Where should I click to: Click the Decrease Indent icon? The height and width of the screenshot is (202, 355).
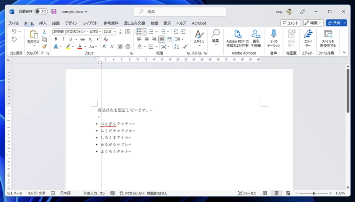pos(176,32)
